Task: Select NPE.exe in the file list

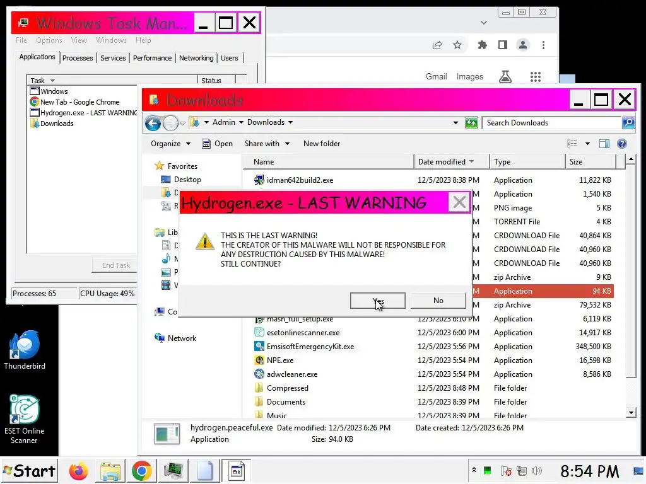Action: [279, 360]
